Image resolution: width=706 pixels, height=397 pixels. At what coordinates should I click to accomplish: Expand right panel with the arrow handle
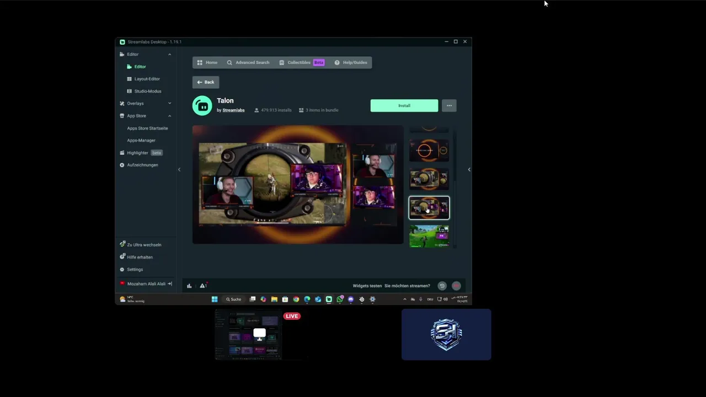[469, 169]
